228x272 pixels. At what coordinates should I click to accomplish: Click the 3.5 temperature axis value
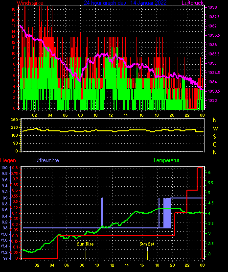[x=210, y=223]
